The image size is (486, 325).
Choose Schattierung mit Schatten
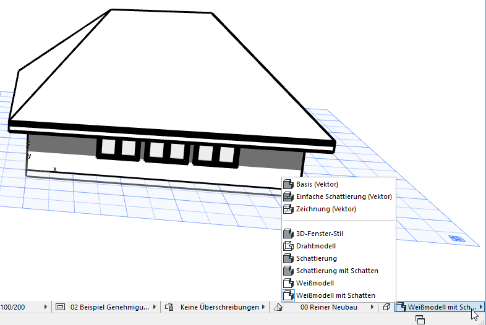[x=338, y=271]
